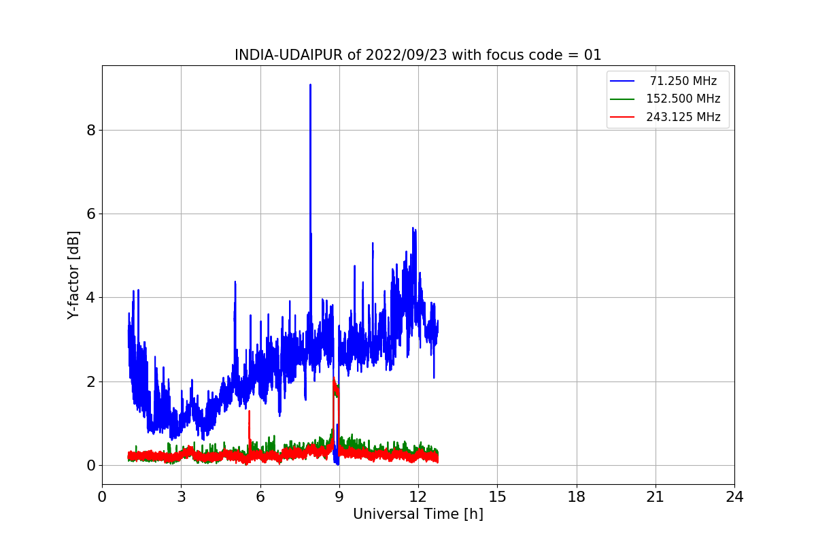
Task: Click the plot title INDIA-UDAIPUR of 2022/09/23
Action: pyautogui.click(x=418, y=55)
